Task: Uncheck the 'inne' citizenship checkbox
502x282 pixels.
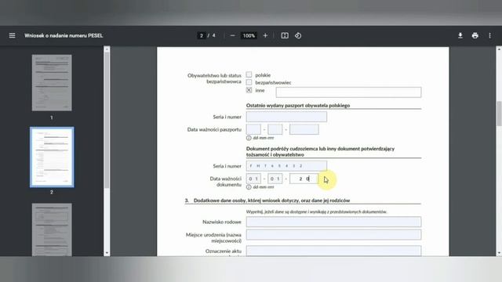Action: [x=249, y=90]
